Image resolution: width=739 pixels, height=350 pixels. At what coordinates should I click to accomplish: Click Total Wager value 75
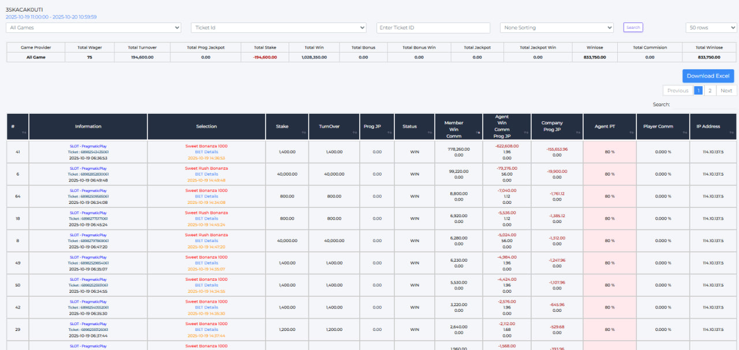coord(89,57)
